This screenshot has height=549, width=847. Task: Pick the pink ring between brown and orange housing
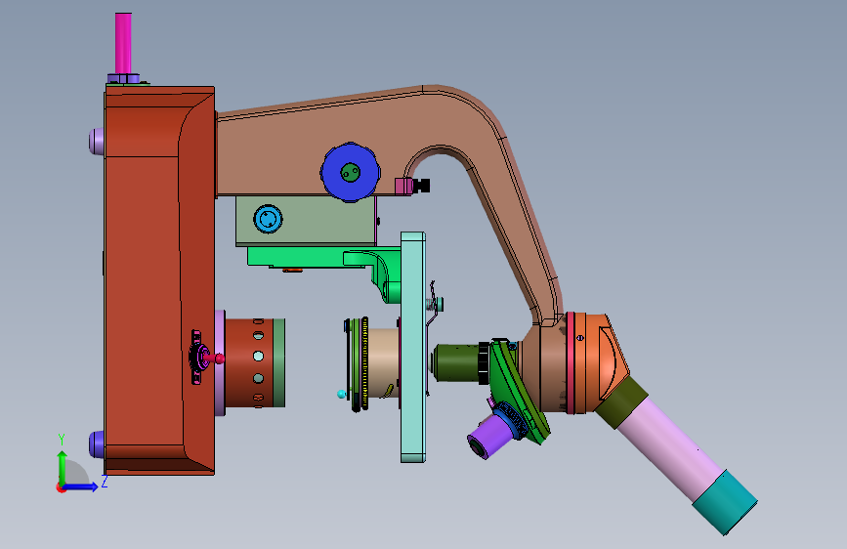[570, 362]
